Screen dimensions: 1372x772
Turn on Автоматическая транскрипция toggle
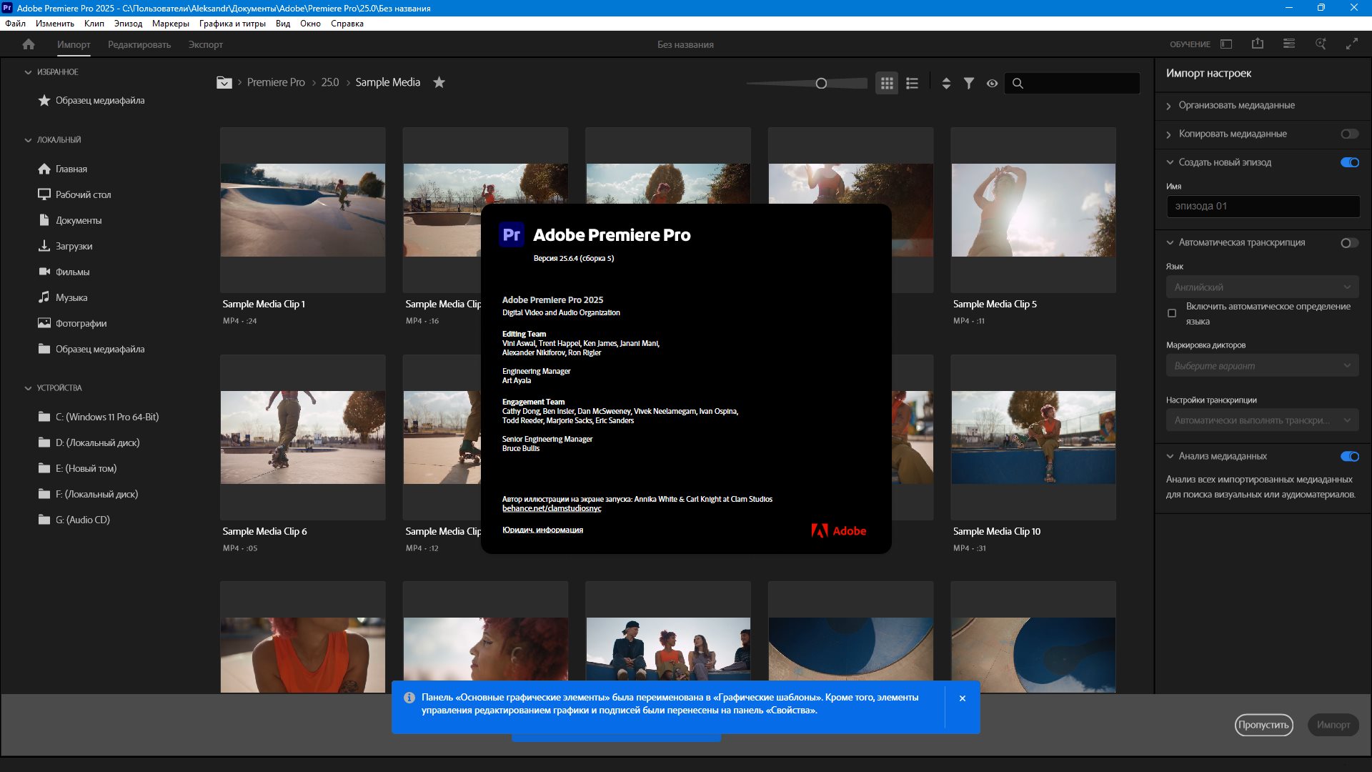click(x=1349, y=243)
